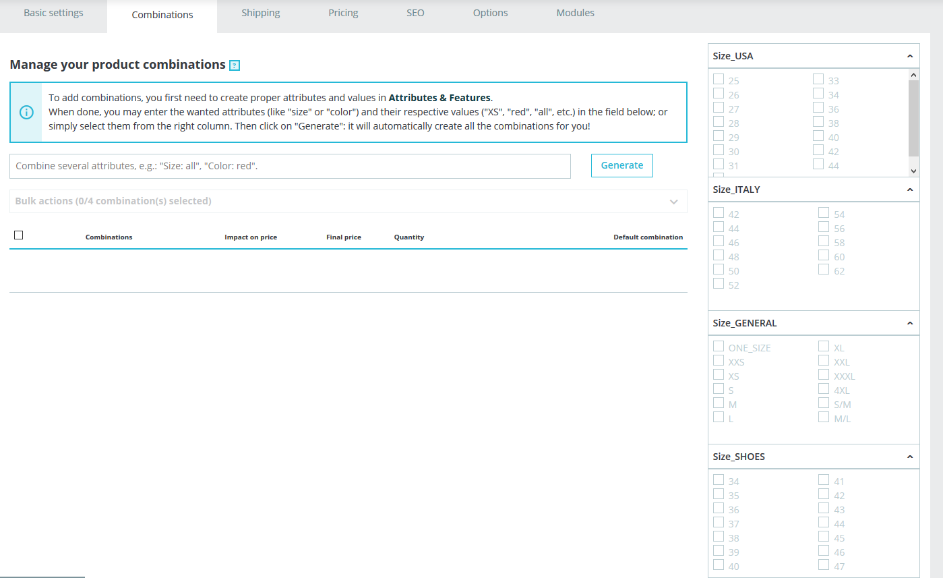Check the S/M size option
The height and width of the screenshot is (578, 943).
tap(824, 403)
